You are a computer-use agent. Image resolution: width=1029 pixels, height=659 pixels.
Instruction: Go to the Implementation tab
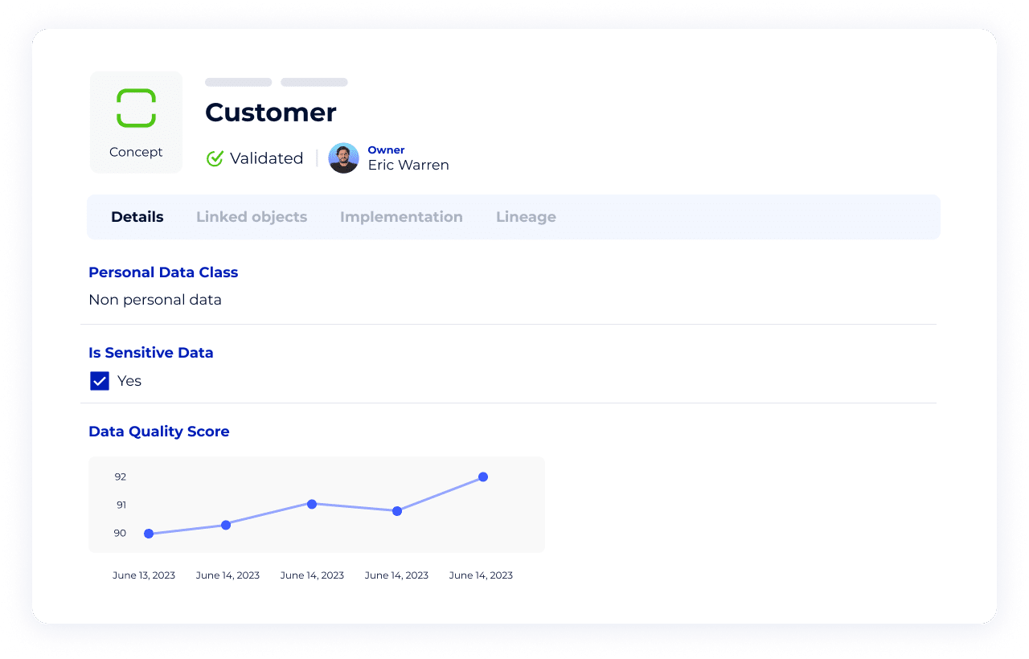(x=401, y=217)
